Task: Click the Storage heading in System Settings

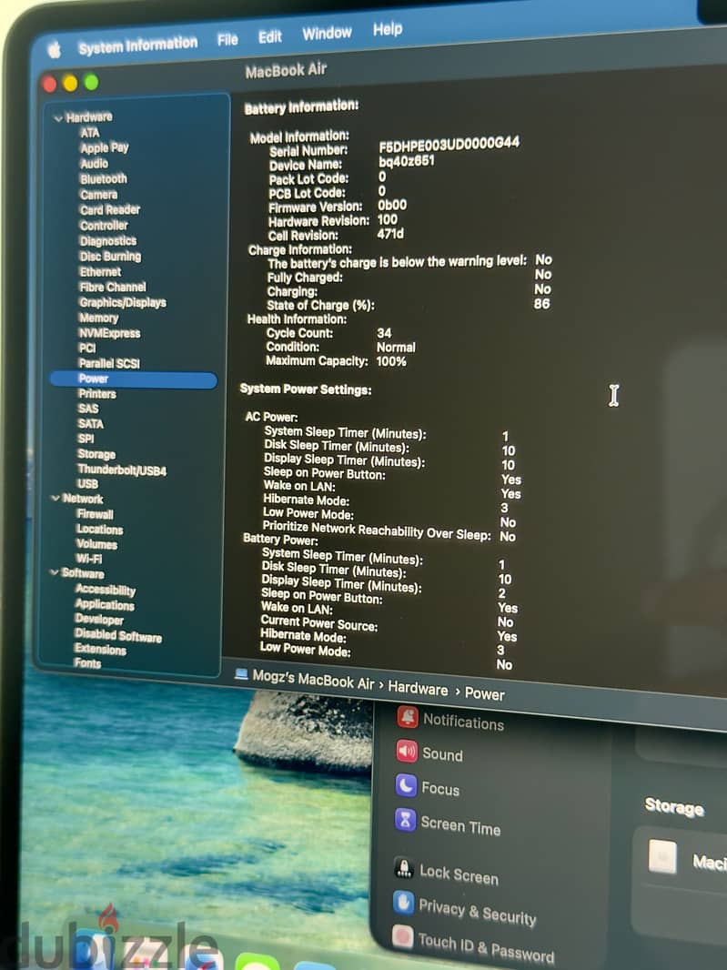Action: click(674, 807)
